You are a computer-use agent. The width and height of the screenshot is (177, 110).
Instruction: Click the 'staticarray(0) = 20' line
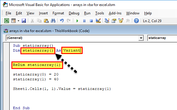[x=36, y=74]
